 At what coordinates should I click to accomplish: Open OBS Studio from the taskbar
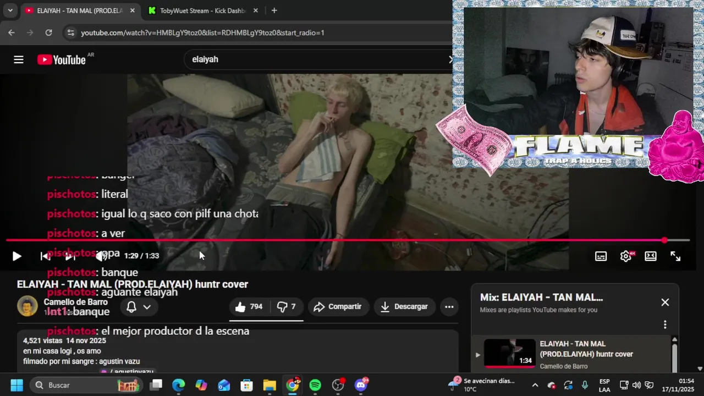coord(338,384)
